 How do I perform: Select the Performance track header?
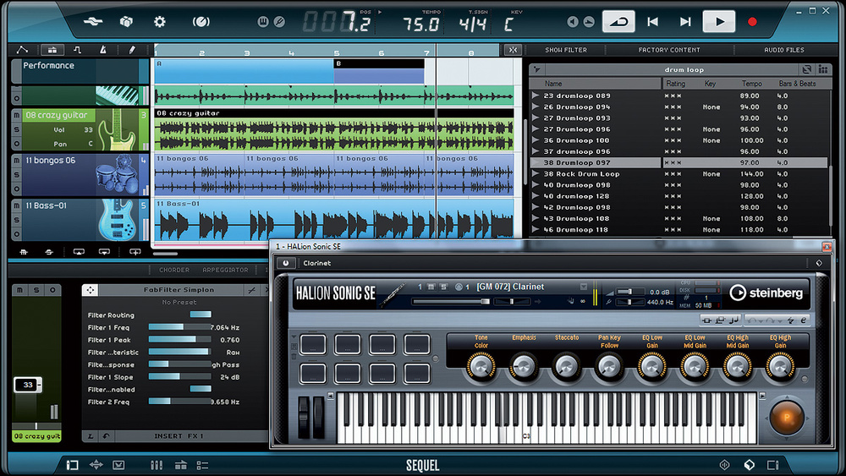coord(80,71)
